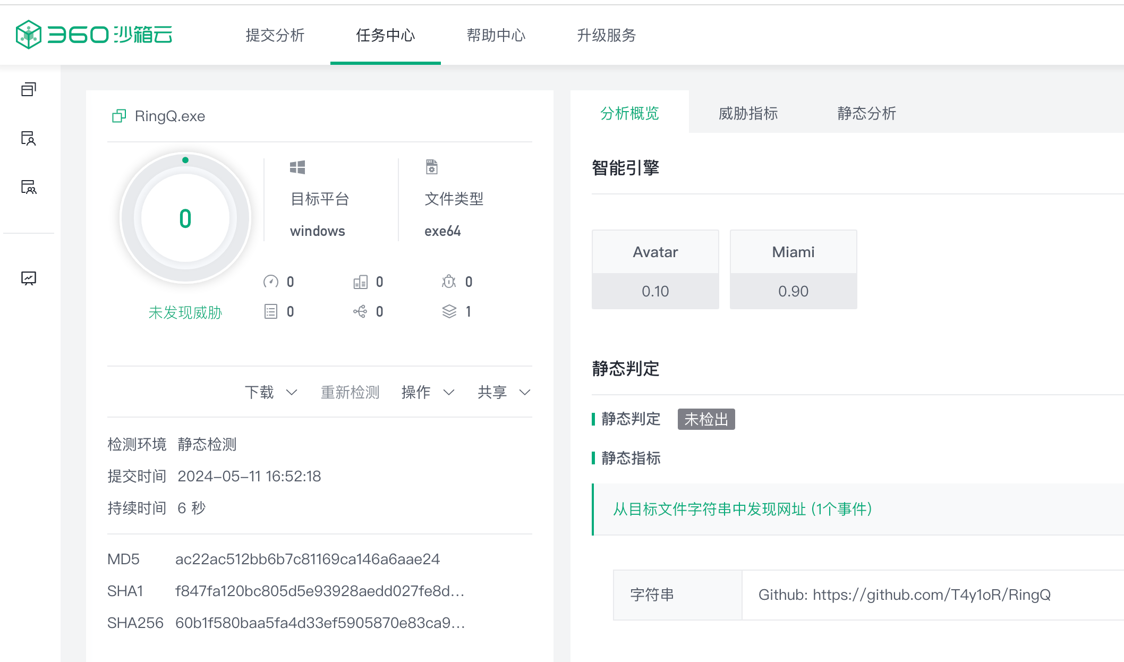This screenshot has height=662, width=1124.
Task: Switch to the 威胁指标 tab
Action: (x=748, y=113)
